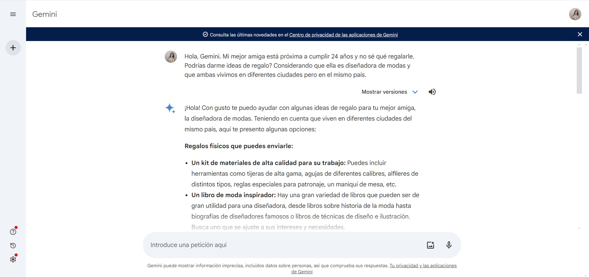589x277 pixels.
Task: Open 'Tu privacidad y las aplicaciones' link
Action: coord(423,266)
